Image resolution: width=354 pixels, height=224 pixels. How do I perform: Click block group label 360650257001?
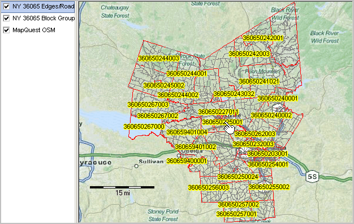(236, 214)
